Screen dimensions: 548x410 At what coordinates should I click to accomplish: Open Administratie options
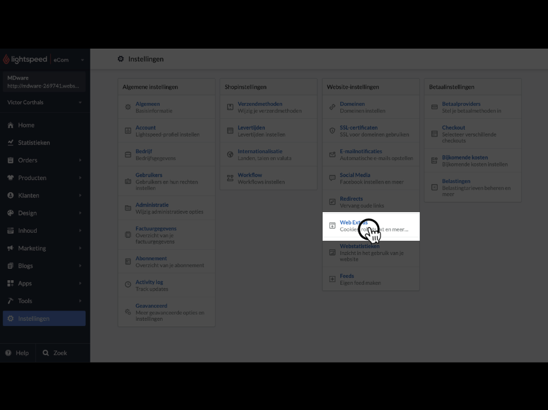coord(152,205)
